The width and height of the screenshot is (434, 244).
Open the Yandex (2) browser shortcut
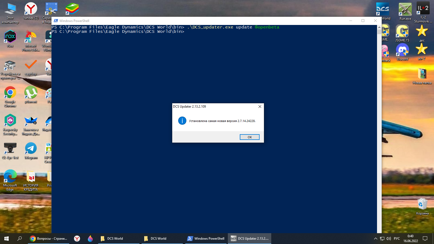31,11
